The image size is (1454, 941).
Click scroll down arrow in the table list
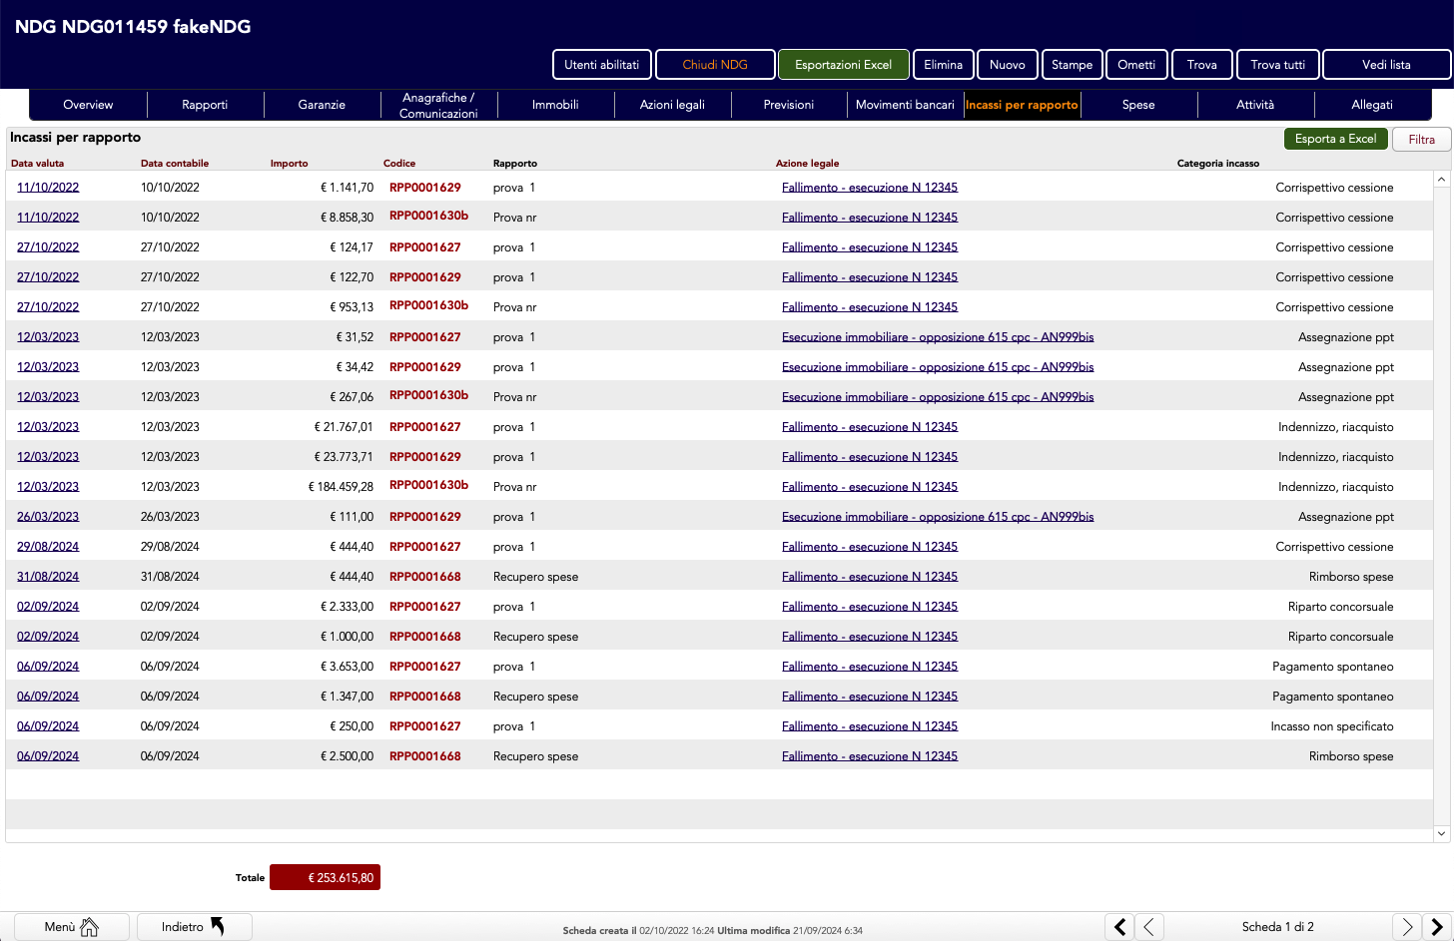pos(1441,833)
